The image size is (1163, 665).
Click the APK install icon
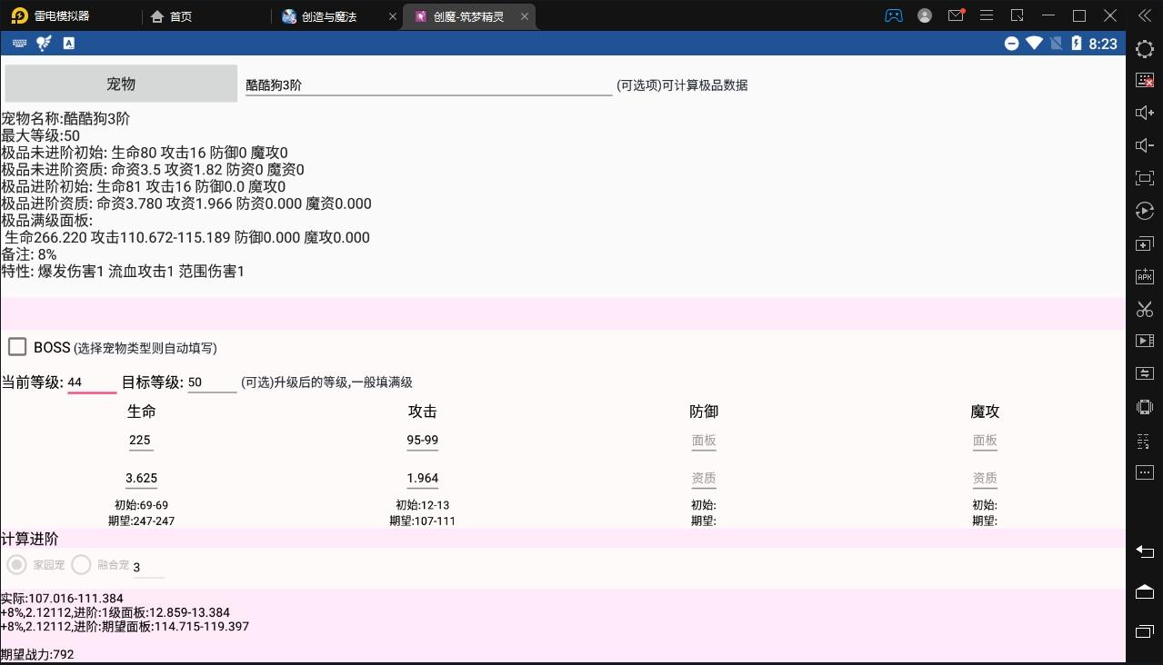[1145, 276]
